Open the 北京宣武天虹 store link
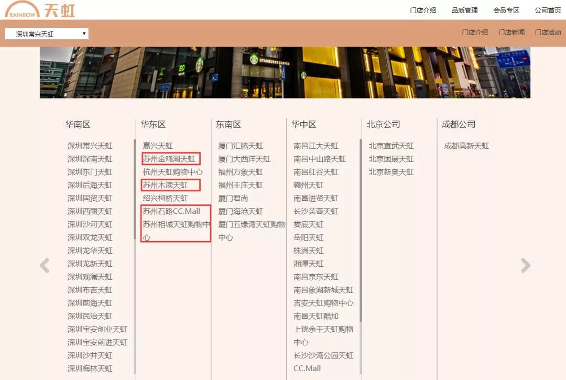 point(391,146)
